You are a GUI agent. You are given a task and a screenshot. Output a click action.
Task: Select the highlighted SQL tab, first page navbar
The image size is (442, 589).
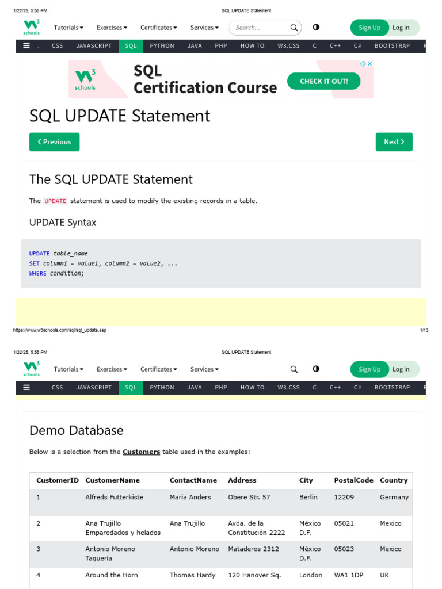[131, 46]
